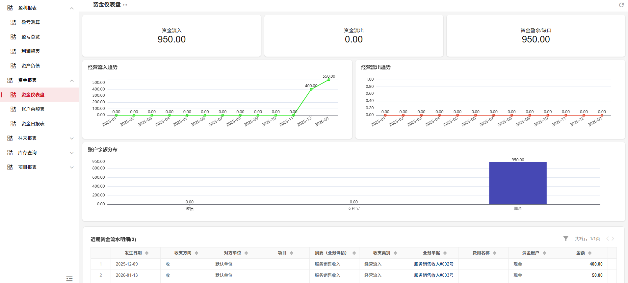Sort by 发生日期 column arrows
Screen dimensions: 628x283
tap(147, 253)
